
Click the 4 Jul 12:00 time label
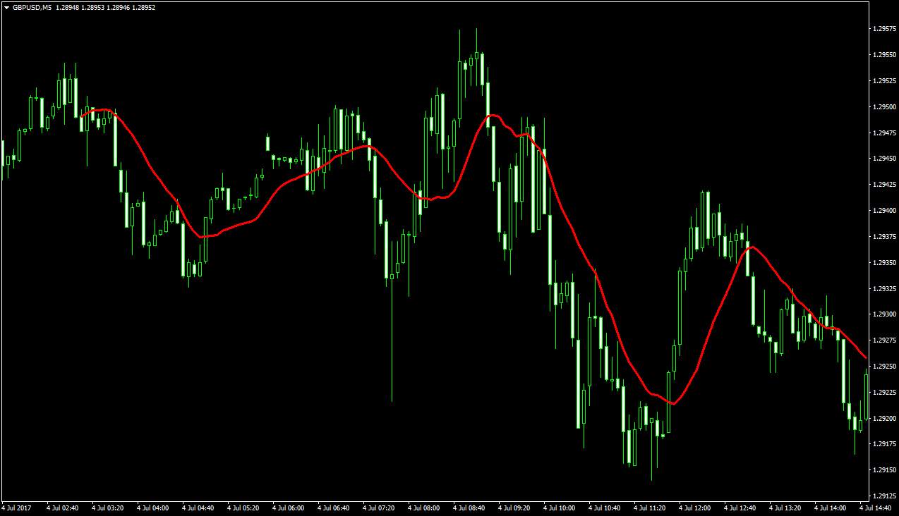[695, 508]
